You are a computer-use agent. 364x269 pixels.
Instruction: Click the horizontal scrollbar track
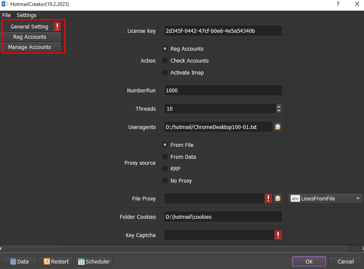(176, 249)
